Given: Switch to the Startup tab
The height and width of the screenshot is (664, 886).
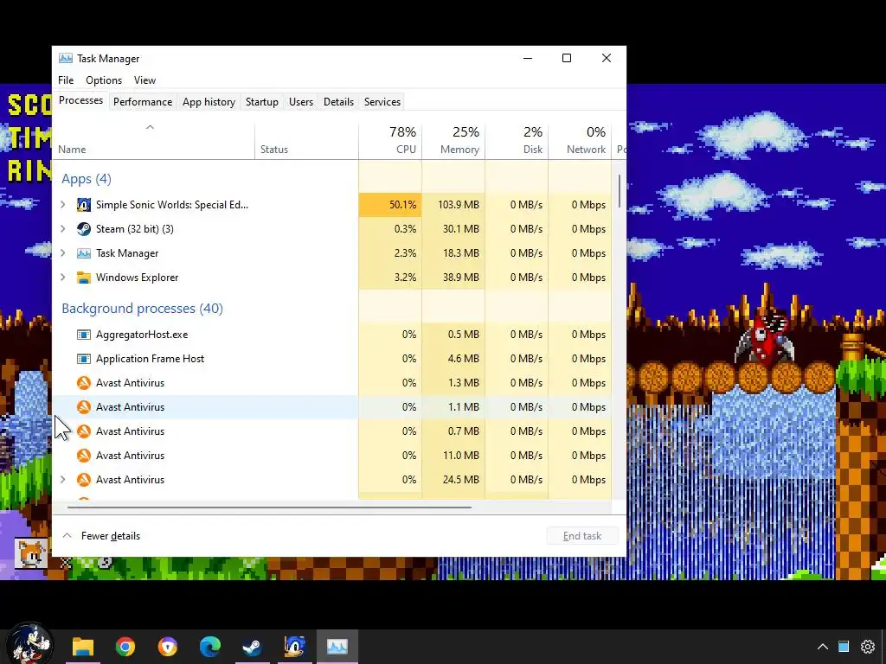Looking at the screenshot, I should tap(261, 102).
